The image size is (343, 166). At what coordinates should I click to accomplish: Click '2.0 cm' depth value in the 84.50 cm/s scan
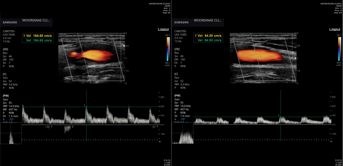coord(178,38)
